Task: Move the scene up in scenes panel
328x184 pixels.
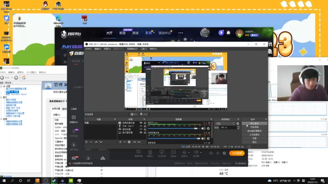Action: 96,142
